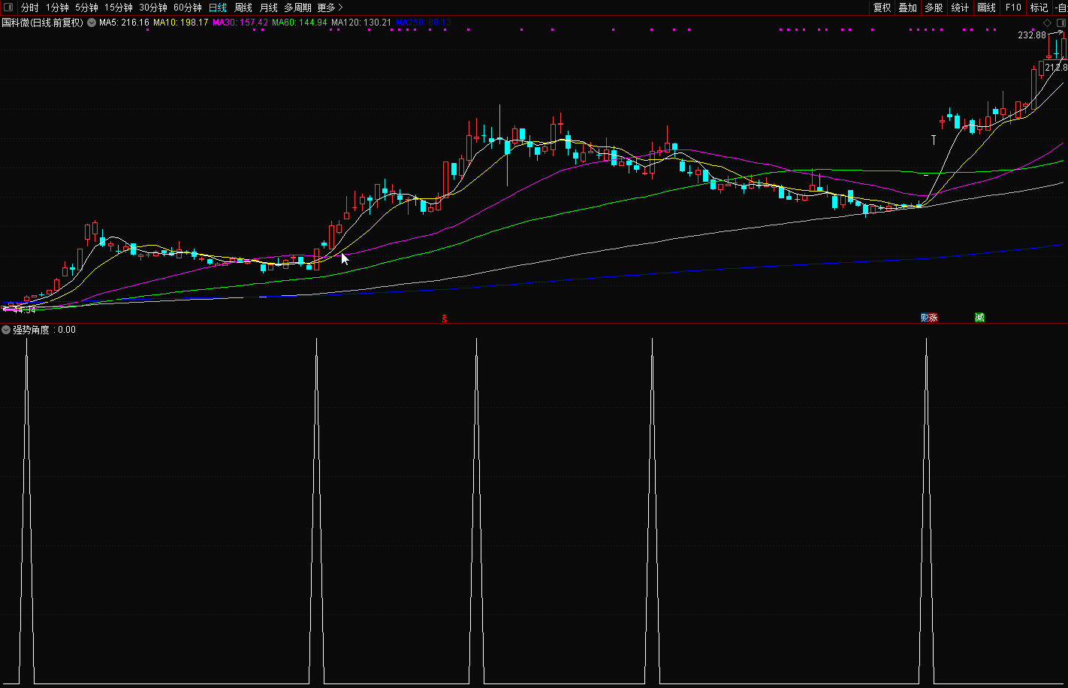1068x688 pixels.
Task: Open the F10 company info button
Action: click(1013, 8)
